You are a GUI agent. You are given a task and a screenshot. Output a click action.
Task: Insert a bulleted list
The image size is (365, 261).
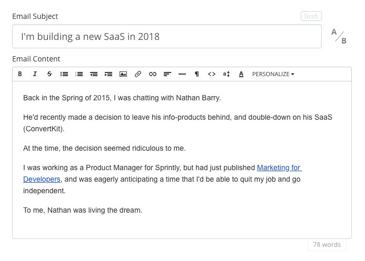point(64,74)
